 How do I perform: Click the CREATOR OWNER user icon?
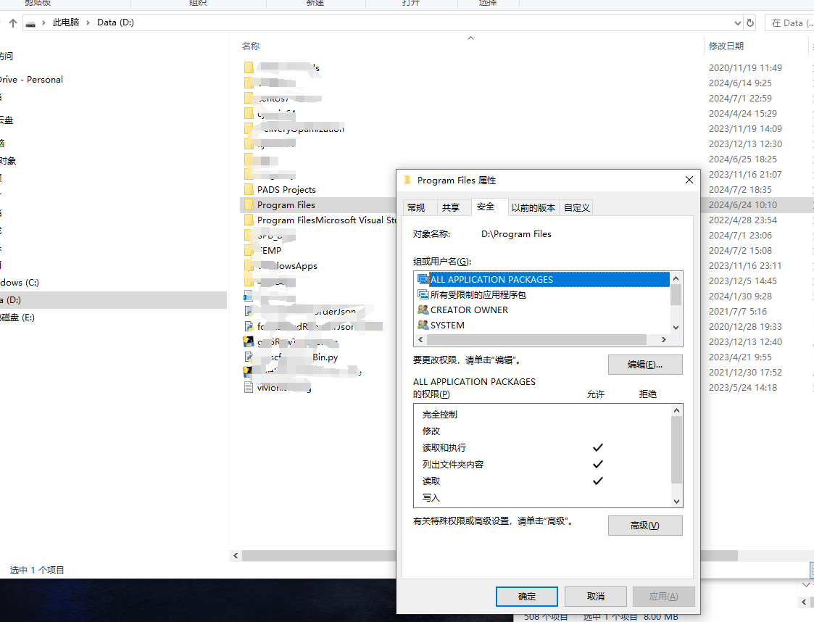[x=423, y=310]
